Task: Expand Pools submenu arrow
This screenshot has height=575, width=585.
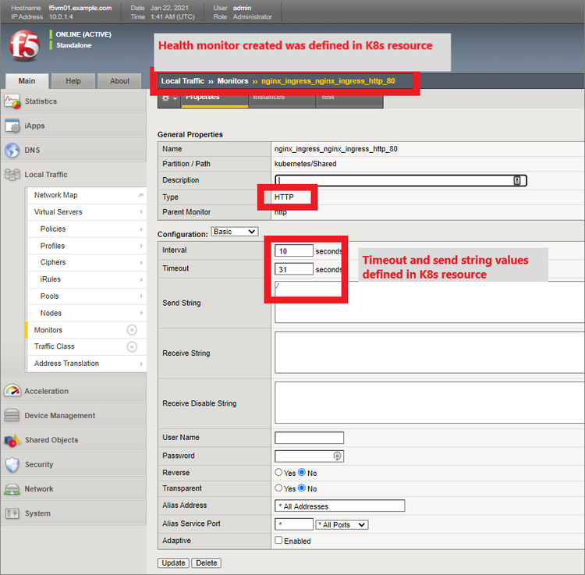Action: pos(141,296)
